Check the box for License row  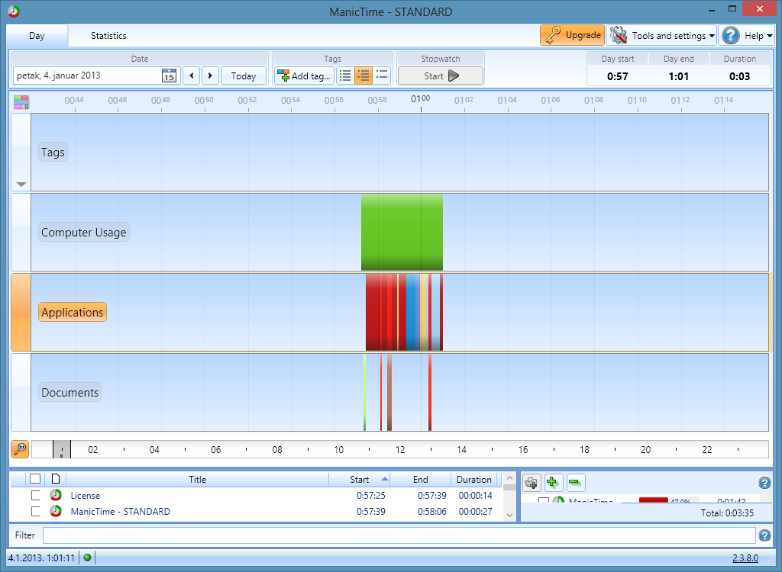[35, 496]
